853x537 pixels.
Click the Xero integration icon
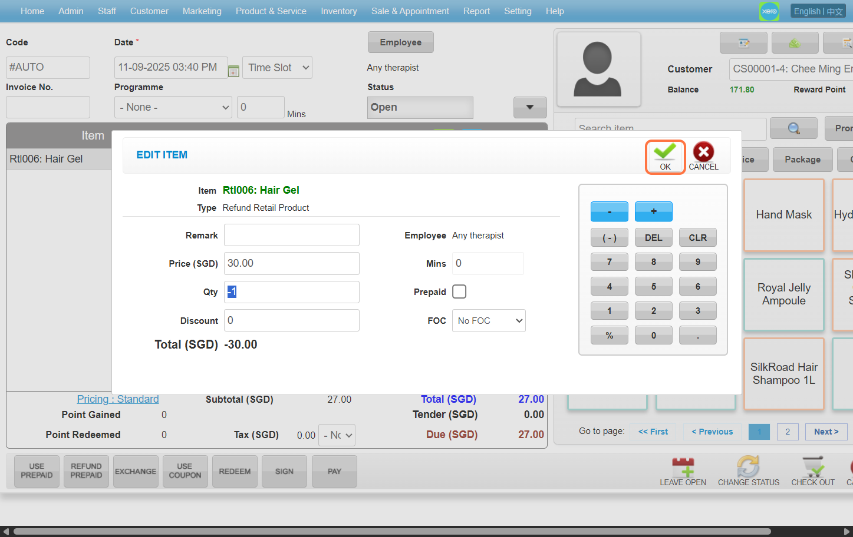click(769, 11)
